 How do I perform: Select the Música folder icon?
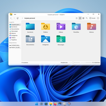pos(91,26)
